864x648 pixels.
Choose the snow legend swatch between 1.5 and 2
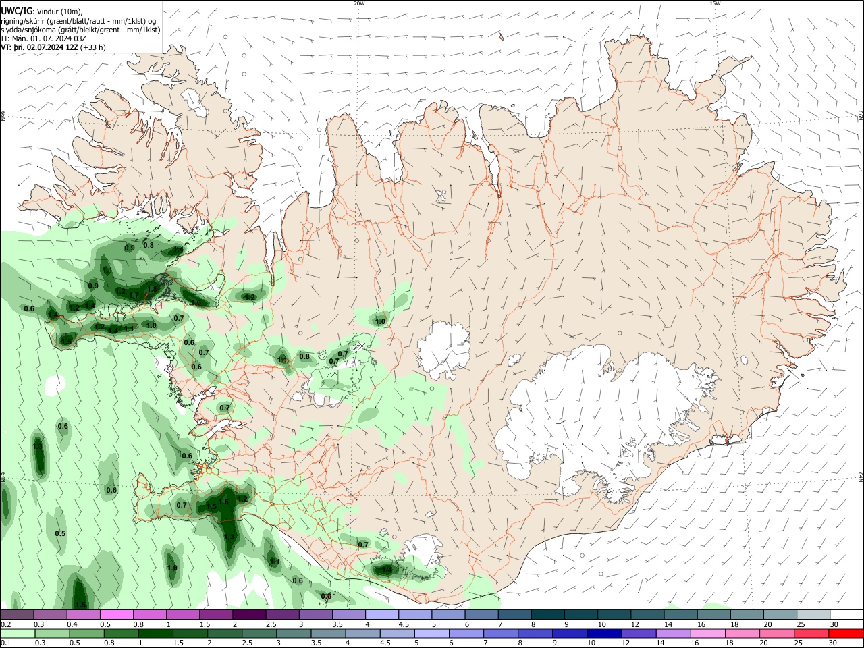(215, 615)
